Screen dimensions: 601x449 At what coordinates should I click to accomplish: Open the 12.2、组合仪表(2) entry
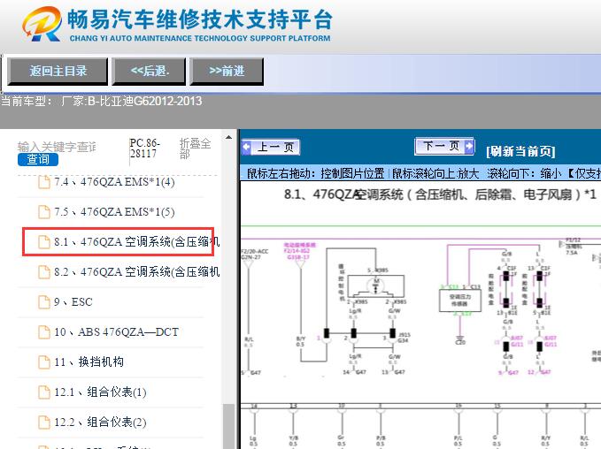[x=100, y=422]
